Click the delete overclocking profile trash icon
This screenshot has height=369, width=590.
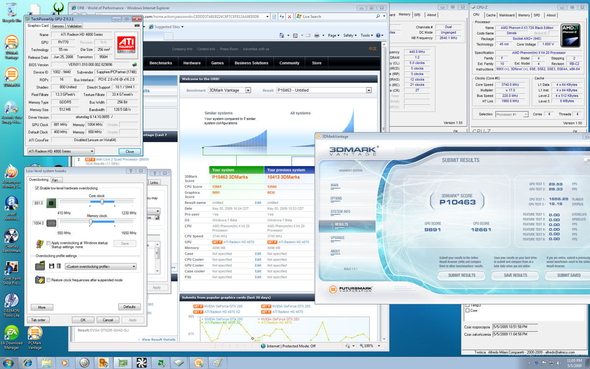tap(59, 266)
